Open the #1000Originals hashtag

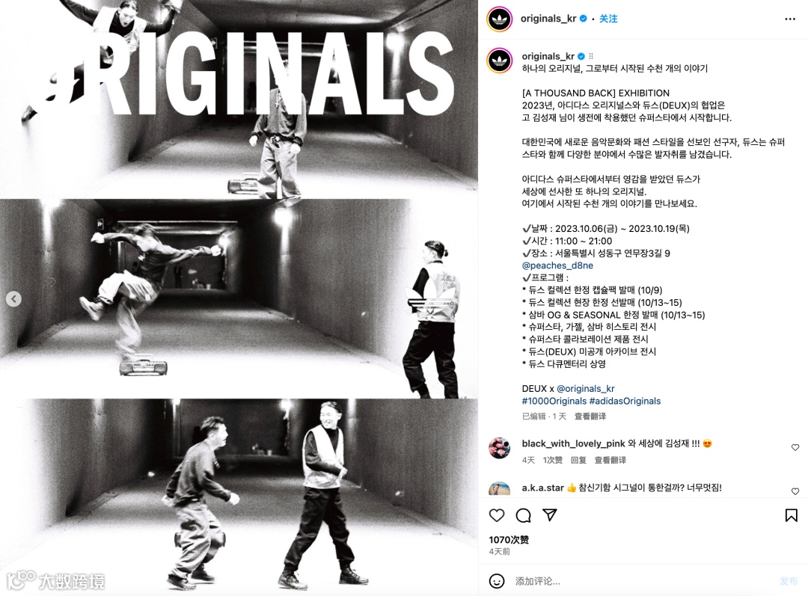tap(554, 401)
